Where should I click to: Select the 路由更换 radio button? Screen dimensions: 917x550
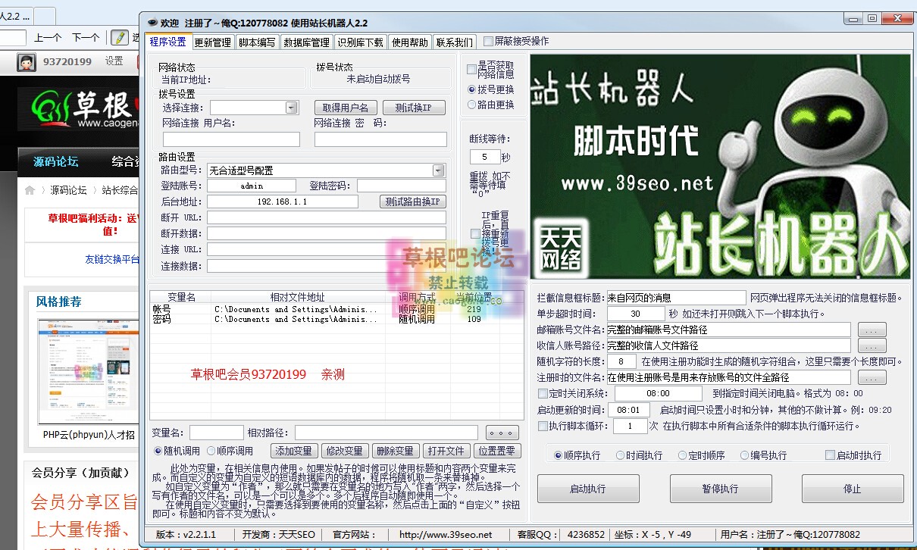(472, 105)
